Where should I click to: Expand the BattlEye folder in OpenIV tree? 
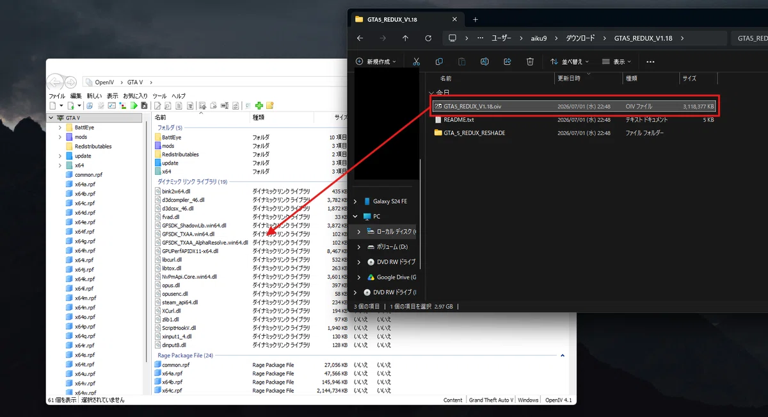[60, 127]
